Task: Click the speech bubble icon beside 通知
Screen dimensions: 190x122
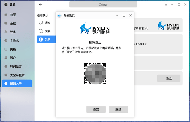Action: point(41,22)
